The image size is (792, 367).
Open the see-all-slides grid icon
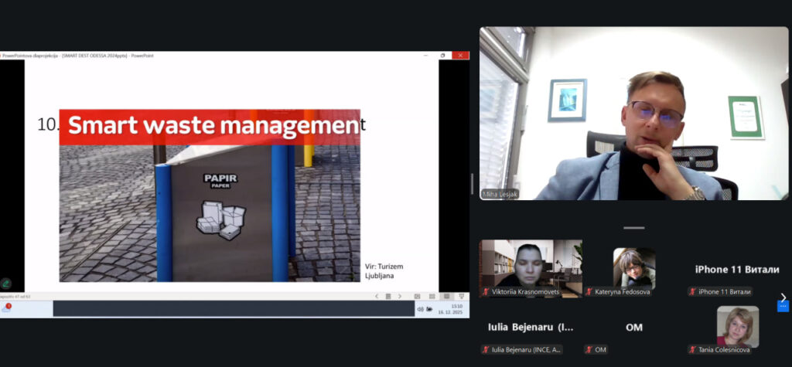[388, 296]
